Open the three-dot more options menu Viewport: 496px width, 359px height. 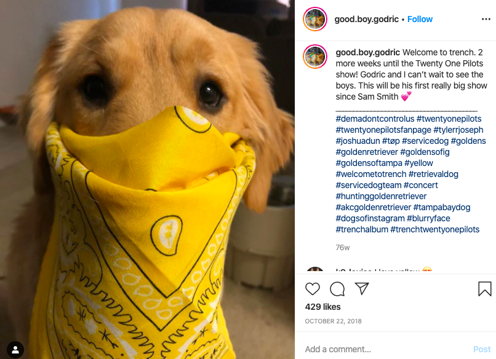click(x=486, y=19)
